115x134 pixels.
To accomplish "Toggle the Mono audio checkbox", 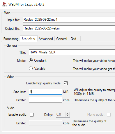I will 109,114.
